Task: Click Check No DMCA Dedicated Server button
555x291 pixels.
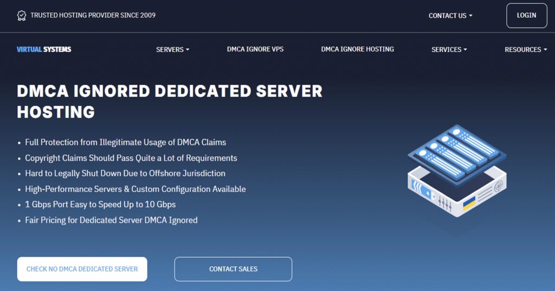Action: [x=82, y=269]
